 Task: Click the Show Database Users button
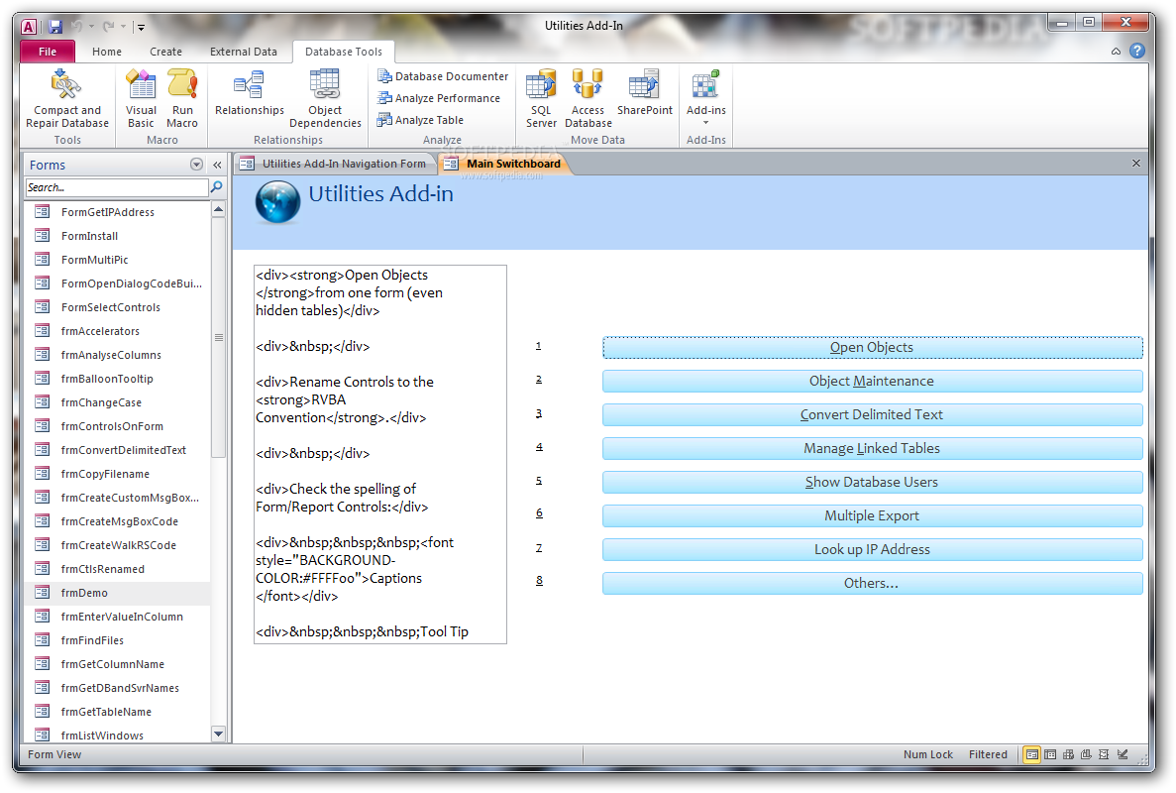click(872, 483)
